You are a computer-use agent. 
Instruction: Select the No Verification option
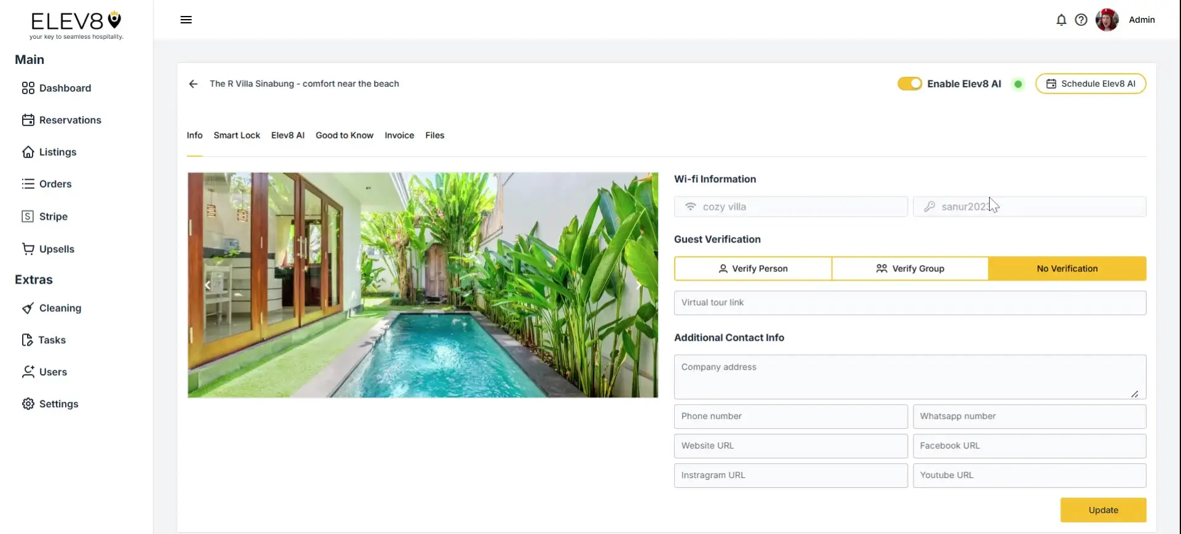[x=1067, y=269]
